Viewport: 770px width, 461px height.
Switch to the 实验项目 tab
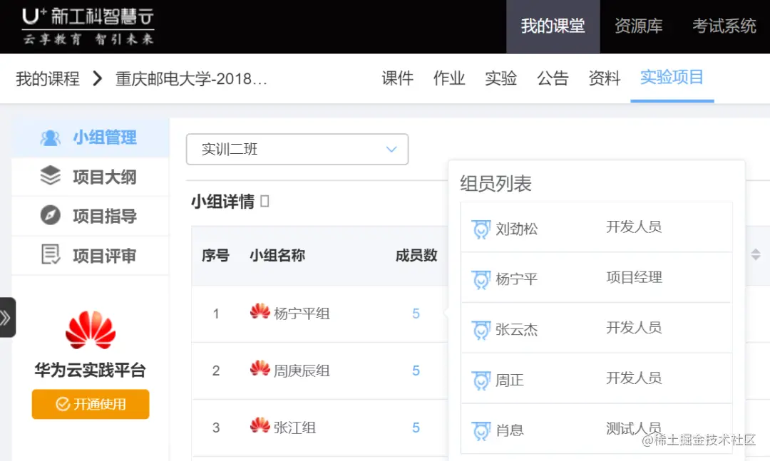point(672,78)
